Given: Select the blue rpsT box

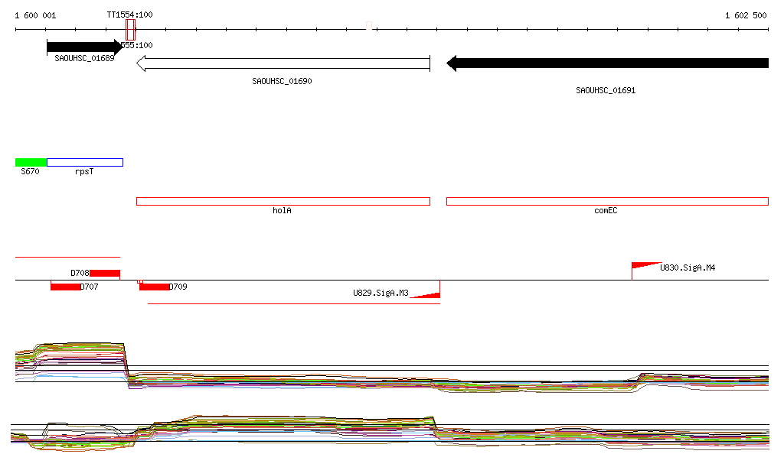Looking at the screenshot, I should tap(85, 162).
